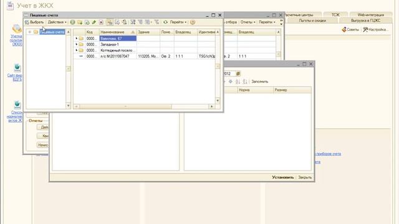Image resolution: width=399 pixels, height=224 pixels.
Task: Click the down arrow of the list's vertical scrollbar
Action: pyautogui.click(x=218, y=101)
